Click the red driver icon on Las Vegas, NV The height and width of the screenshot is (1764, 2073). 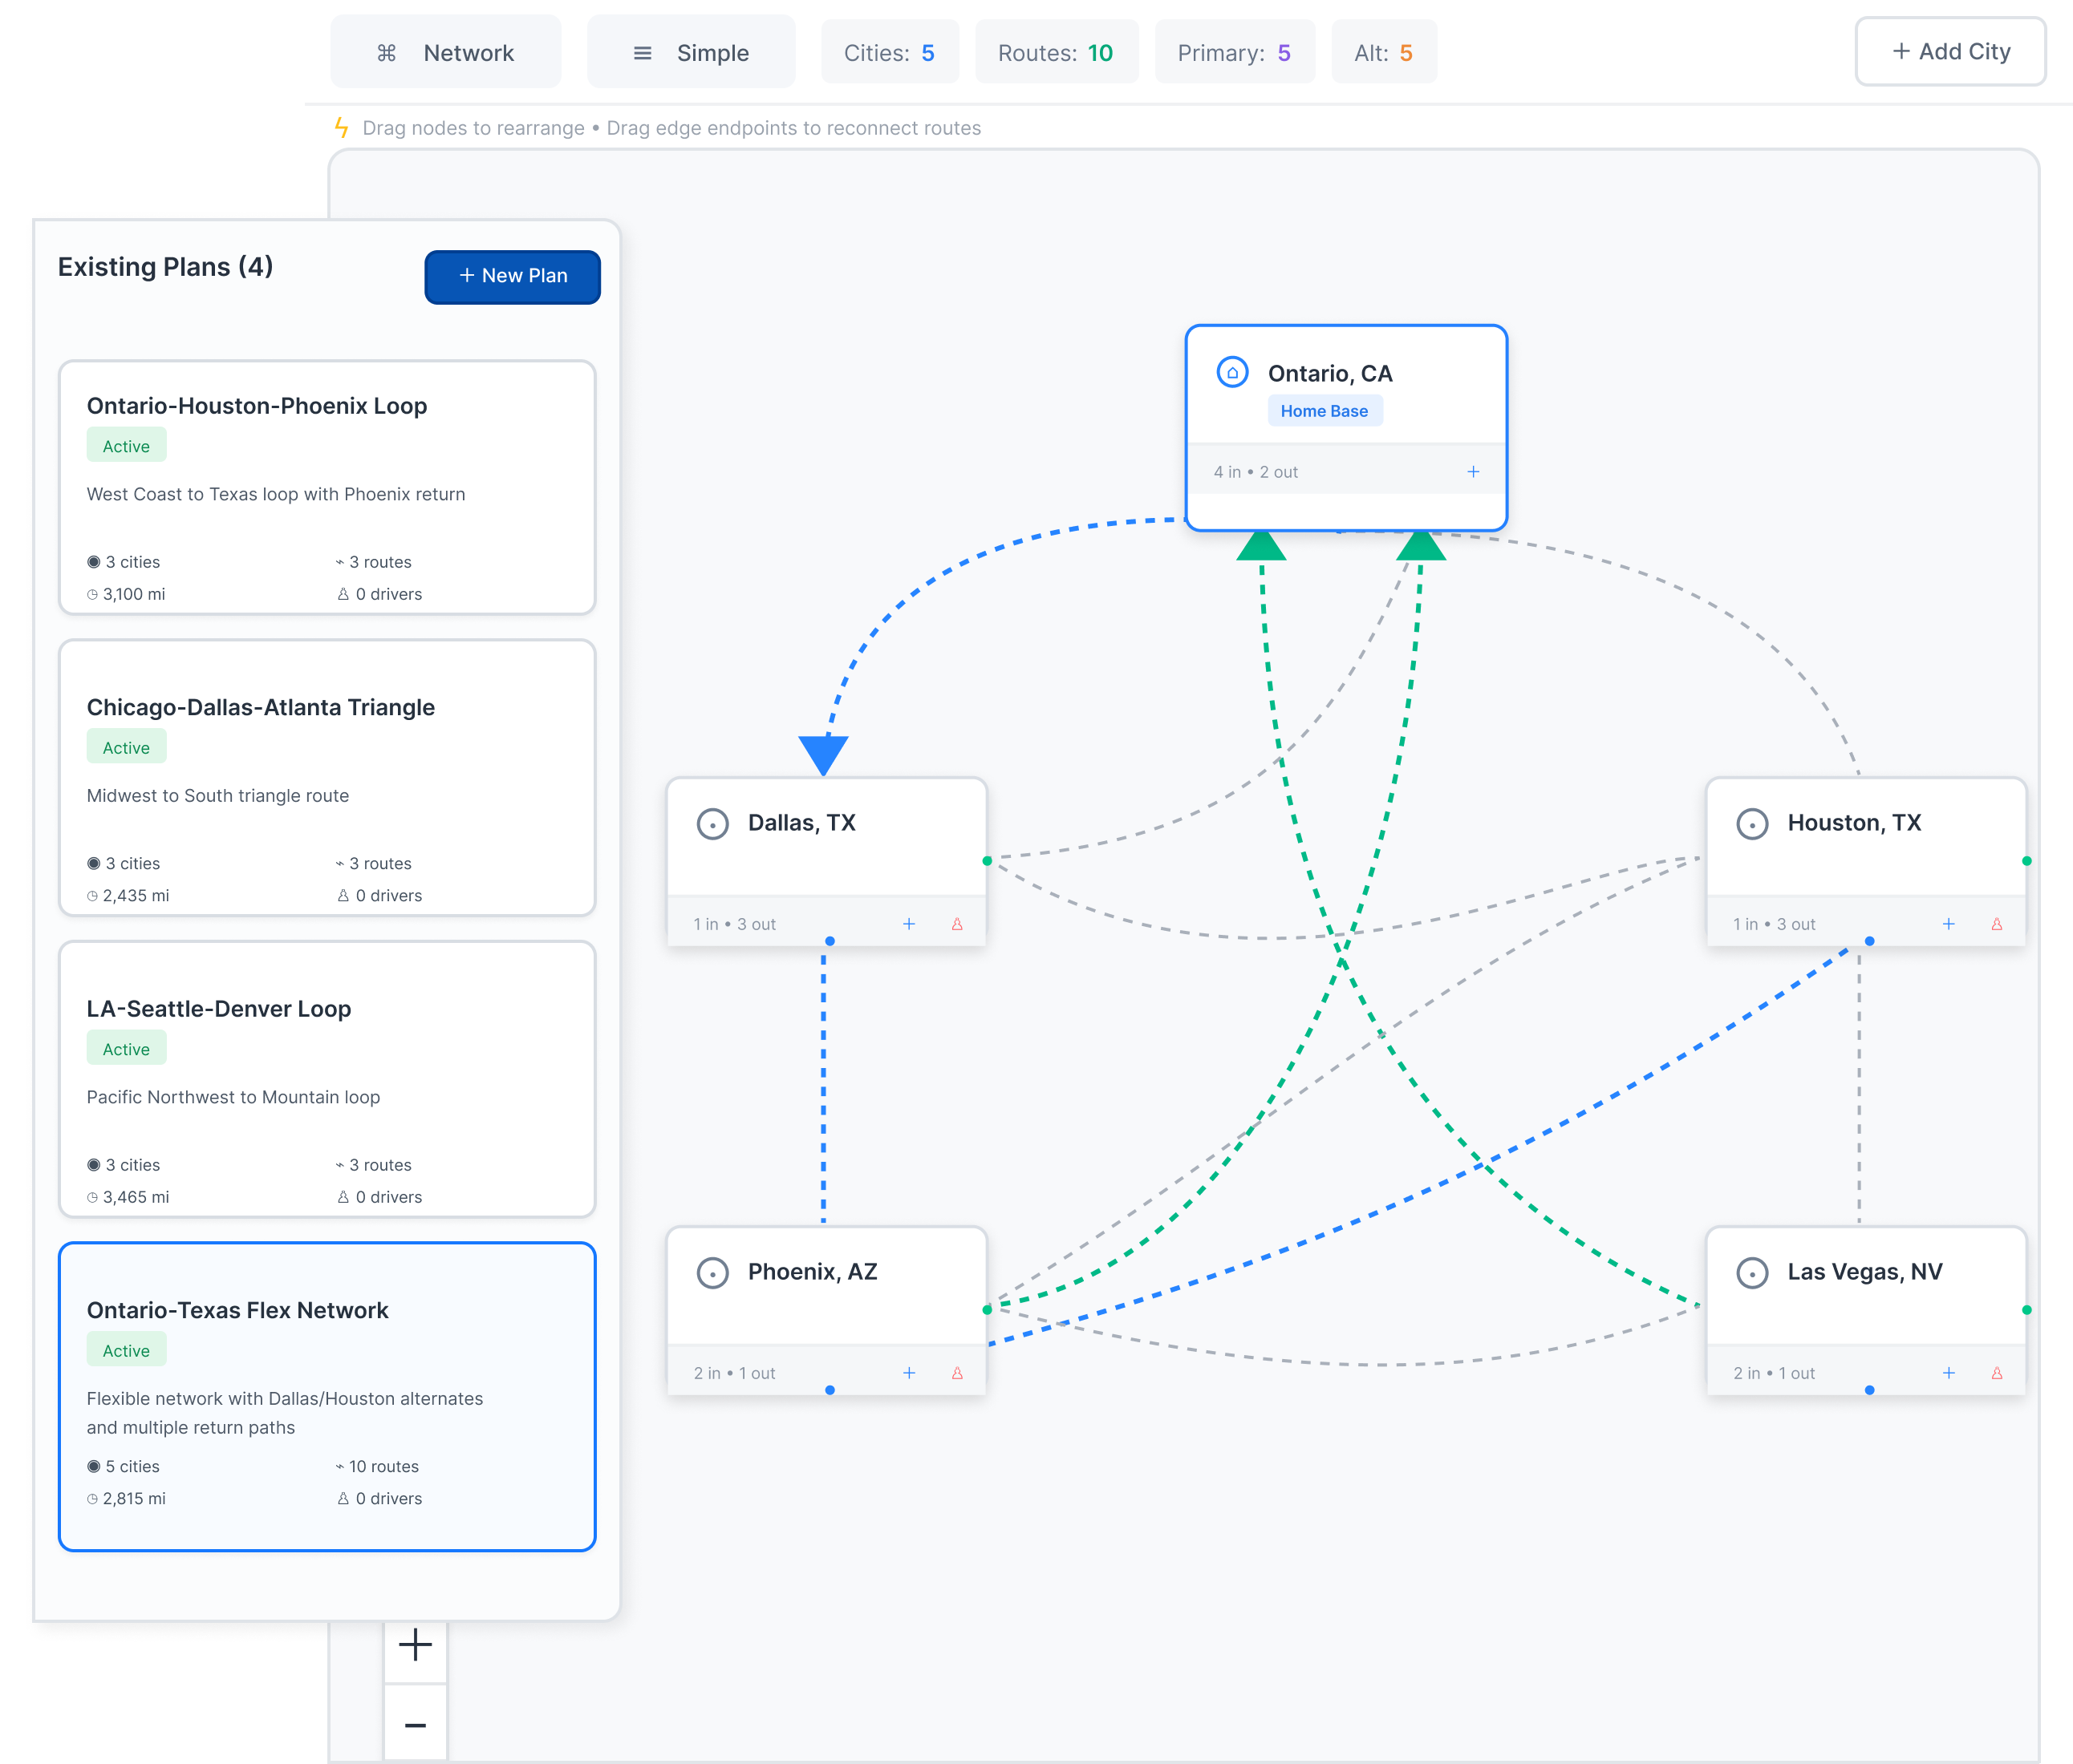pos(1996,1373)
